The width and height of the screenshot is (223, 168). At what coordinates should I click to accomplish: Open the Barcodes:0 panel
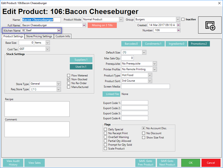pos(132,43)
